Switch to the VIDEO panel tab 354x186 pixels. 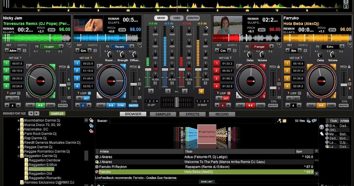tap(177, 18)
